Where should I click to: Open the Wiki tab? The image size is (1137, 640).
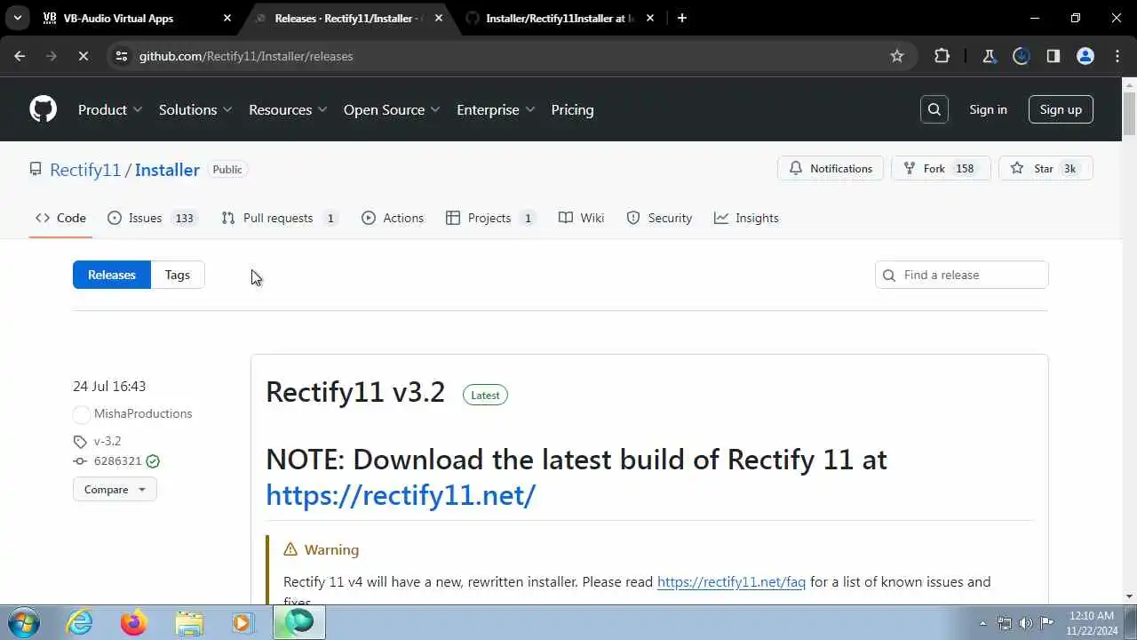[581, 218]
